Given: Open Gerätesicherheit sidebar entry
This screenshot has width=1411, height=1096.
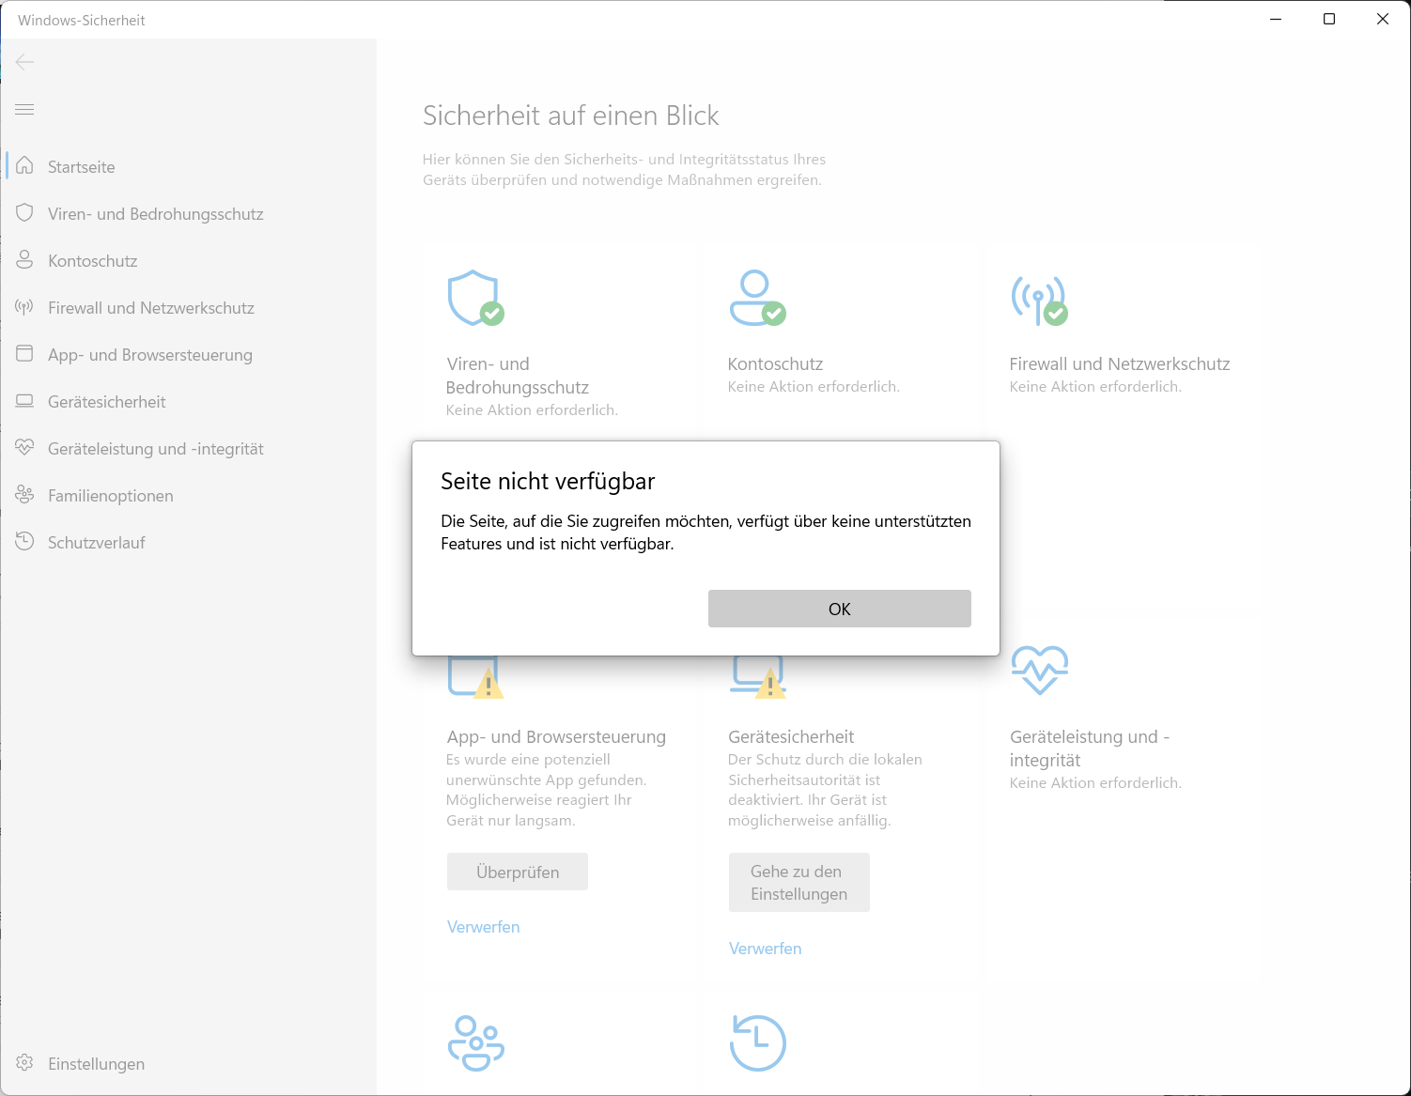Looking at the screenshot, I should [188, 401].
